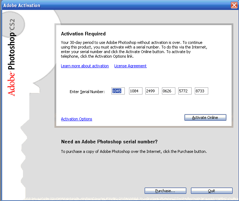
Task: Click the Need an Adobe Photoshop serial number heading
Action: coord(109,142)
